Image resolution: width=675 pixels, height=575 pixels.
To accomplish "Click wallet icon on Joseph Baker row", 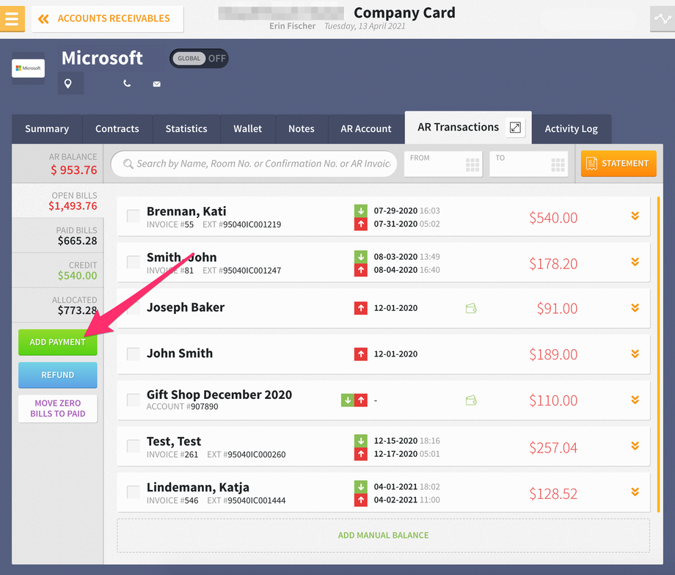I will coord(471,308).
